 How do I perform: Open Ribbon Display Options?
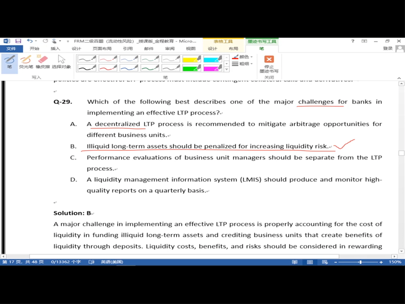(x=364, y=41)
